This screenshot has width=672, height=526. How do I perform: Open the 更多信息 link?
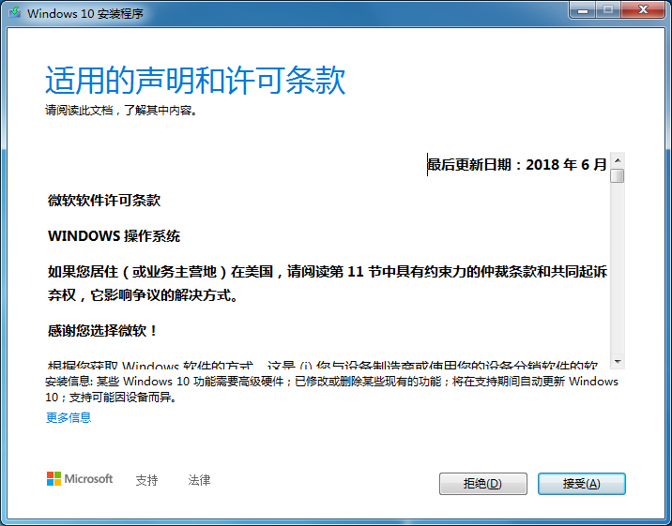pos(69,417)
